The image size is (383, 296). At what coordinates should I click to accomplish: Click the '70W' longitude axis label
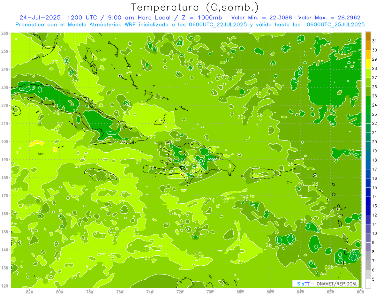coord(210,292)
